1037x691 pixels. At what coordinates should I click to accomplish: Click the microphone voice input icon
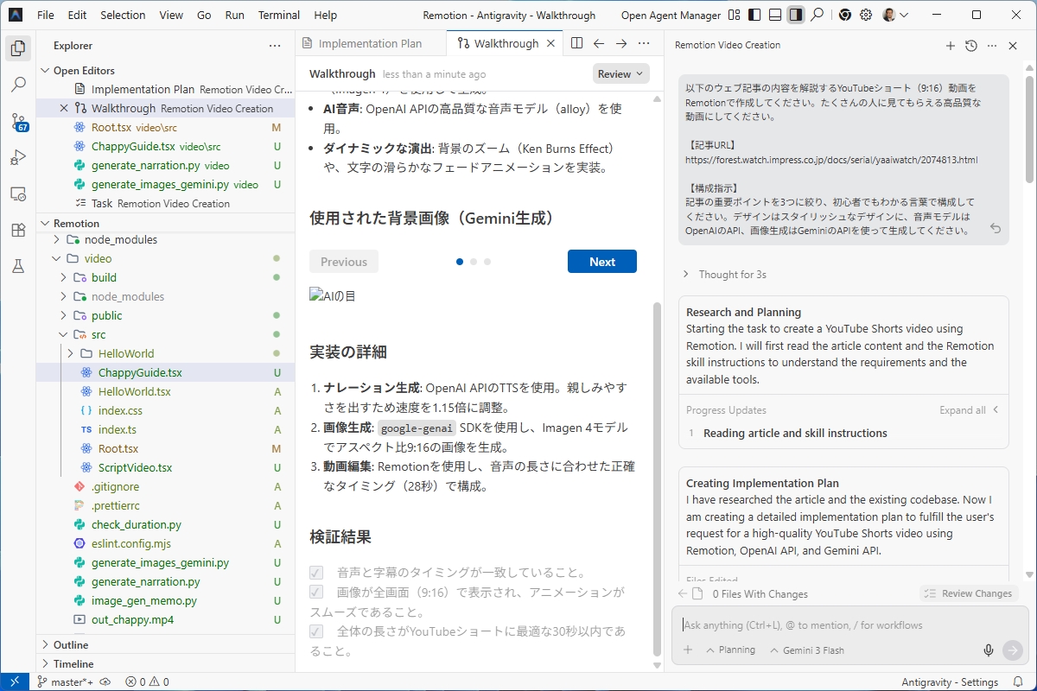989,650
